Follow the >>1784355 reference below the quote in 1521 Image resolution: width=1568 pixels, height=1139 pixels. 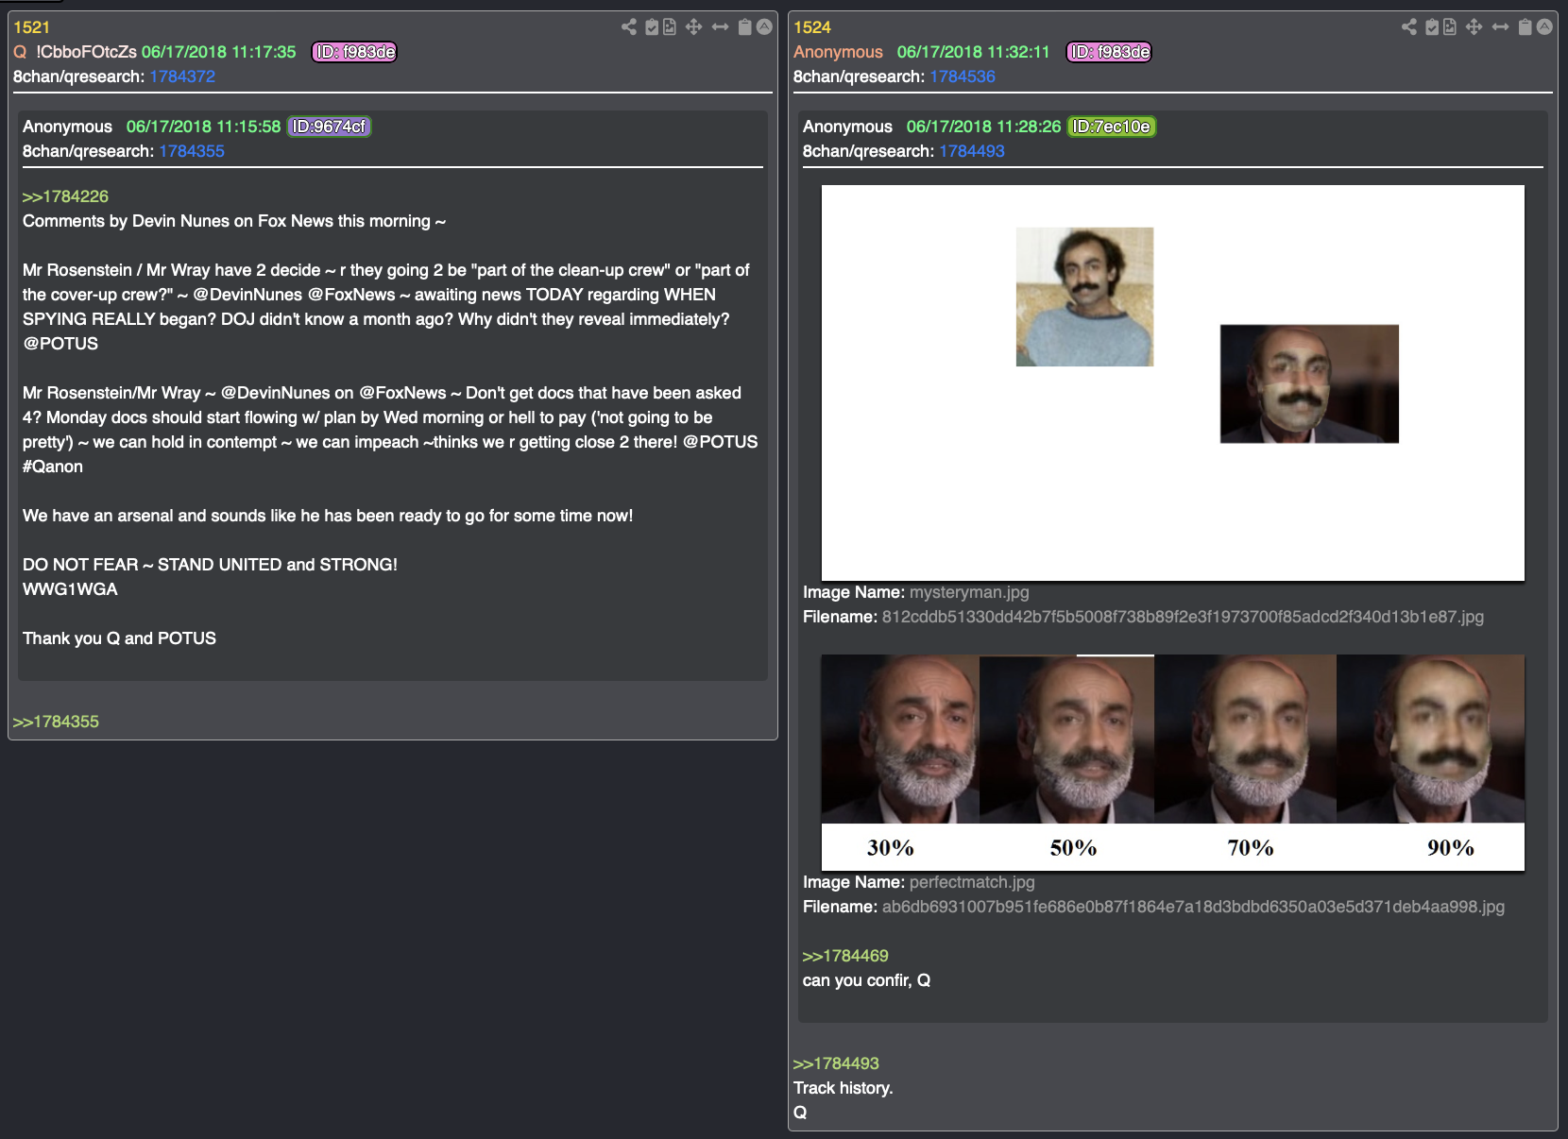pyautogui.click(x=56, y=722)
